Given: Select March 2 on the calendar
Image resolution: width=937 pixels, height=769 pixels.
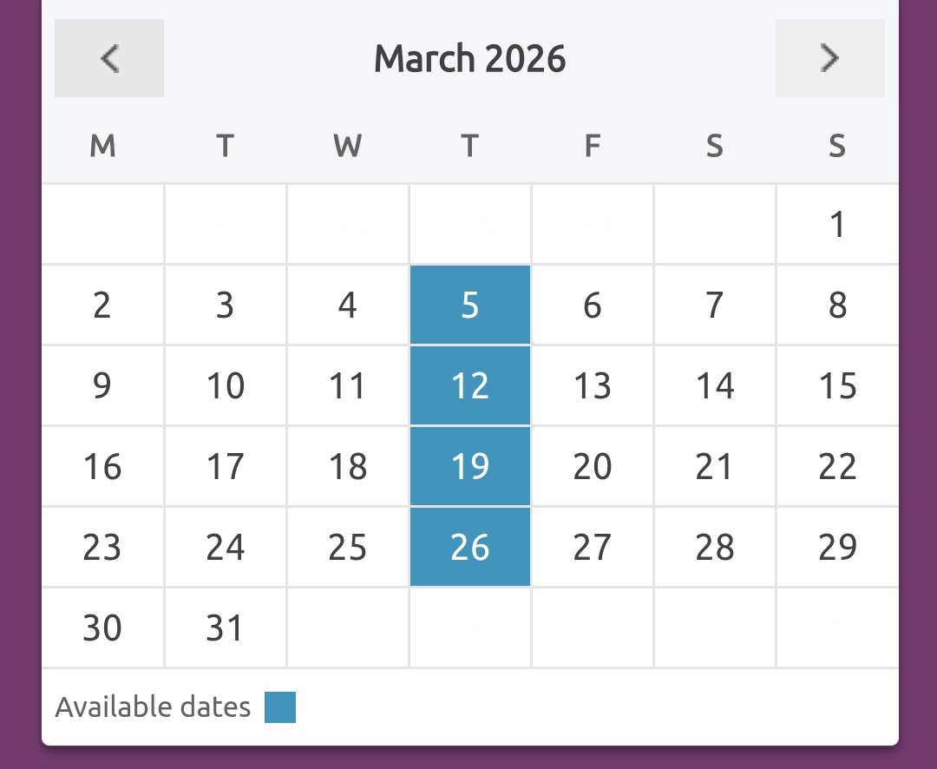Looking at the screenshot, I should pyautogui.click(x=102, y=306).
